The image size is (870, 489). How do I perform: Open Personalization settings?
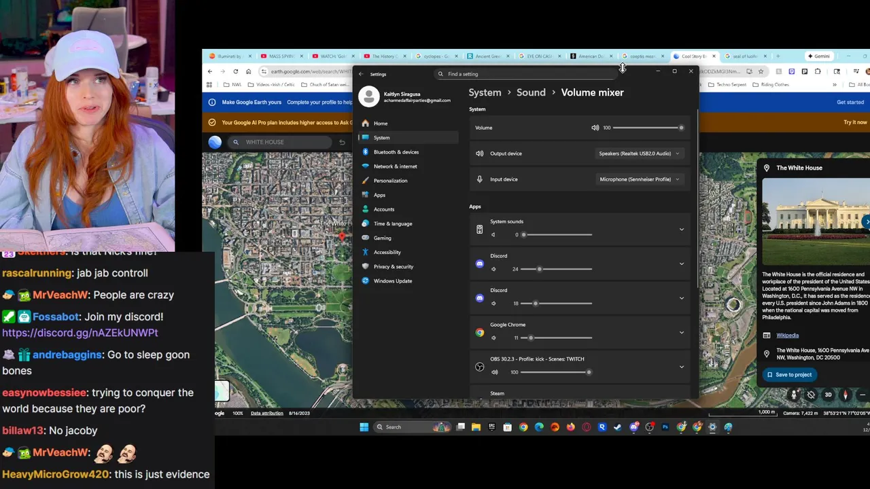click(x=408, y=181)
